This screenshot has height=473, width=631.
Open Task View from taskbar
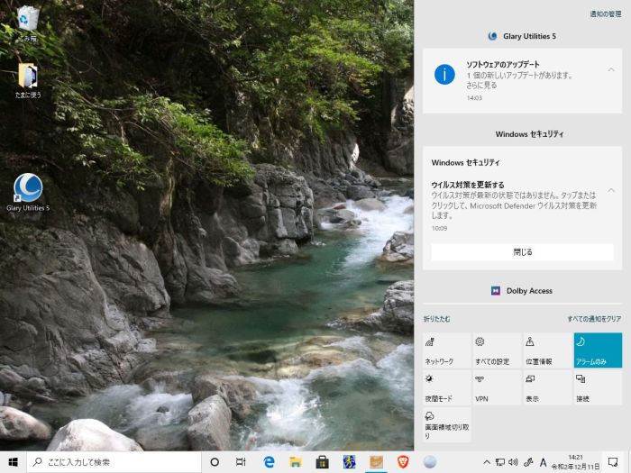pos(241,461)
